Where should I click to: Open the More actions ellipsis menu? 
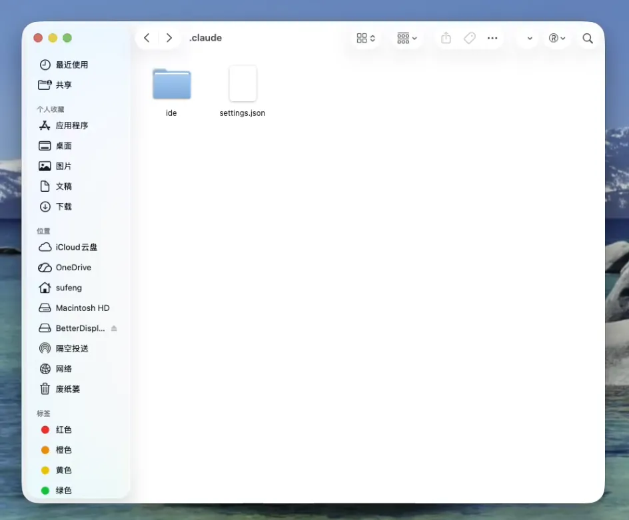tap(492, 38)
